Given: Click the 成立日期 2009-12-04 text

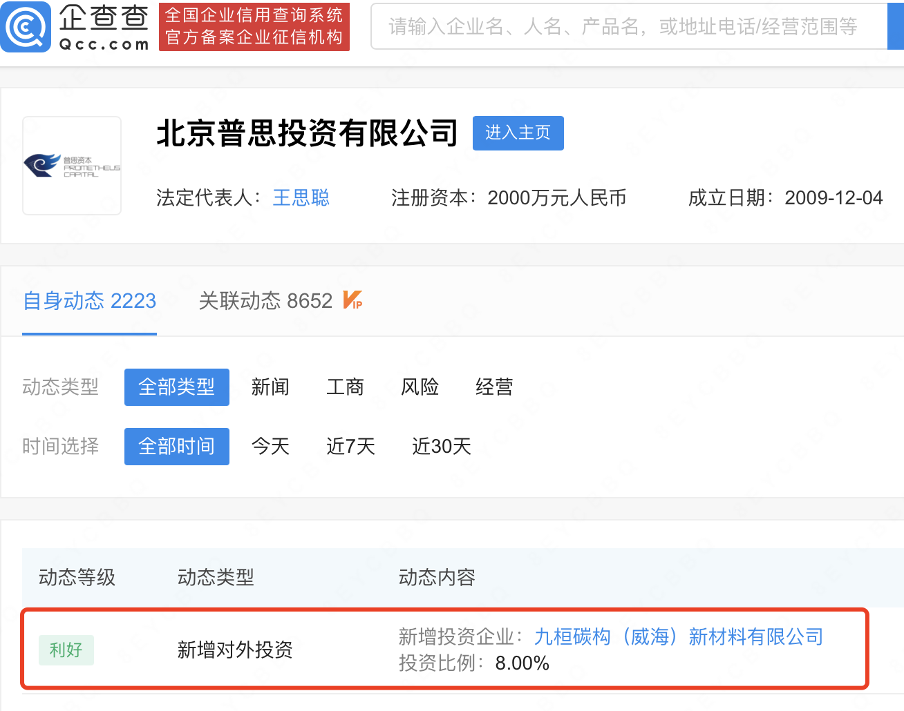Looking at the screenshot, I should pos(785,198).
